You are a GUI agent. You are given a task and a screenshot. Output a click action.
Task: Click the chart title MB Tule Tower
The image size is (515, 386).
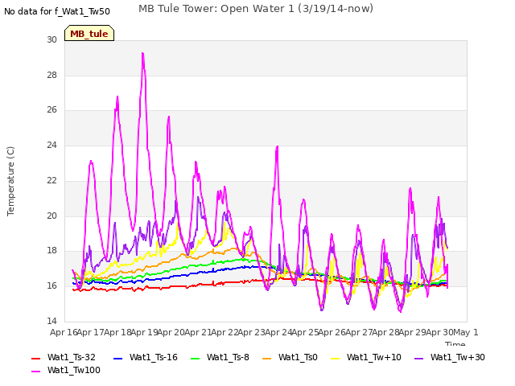pos(256,9)
